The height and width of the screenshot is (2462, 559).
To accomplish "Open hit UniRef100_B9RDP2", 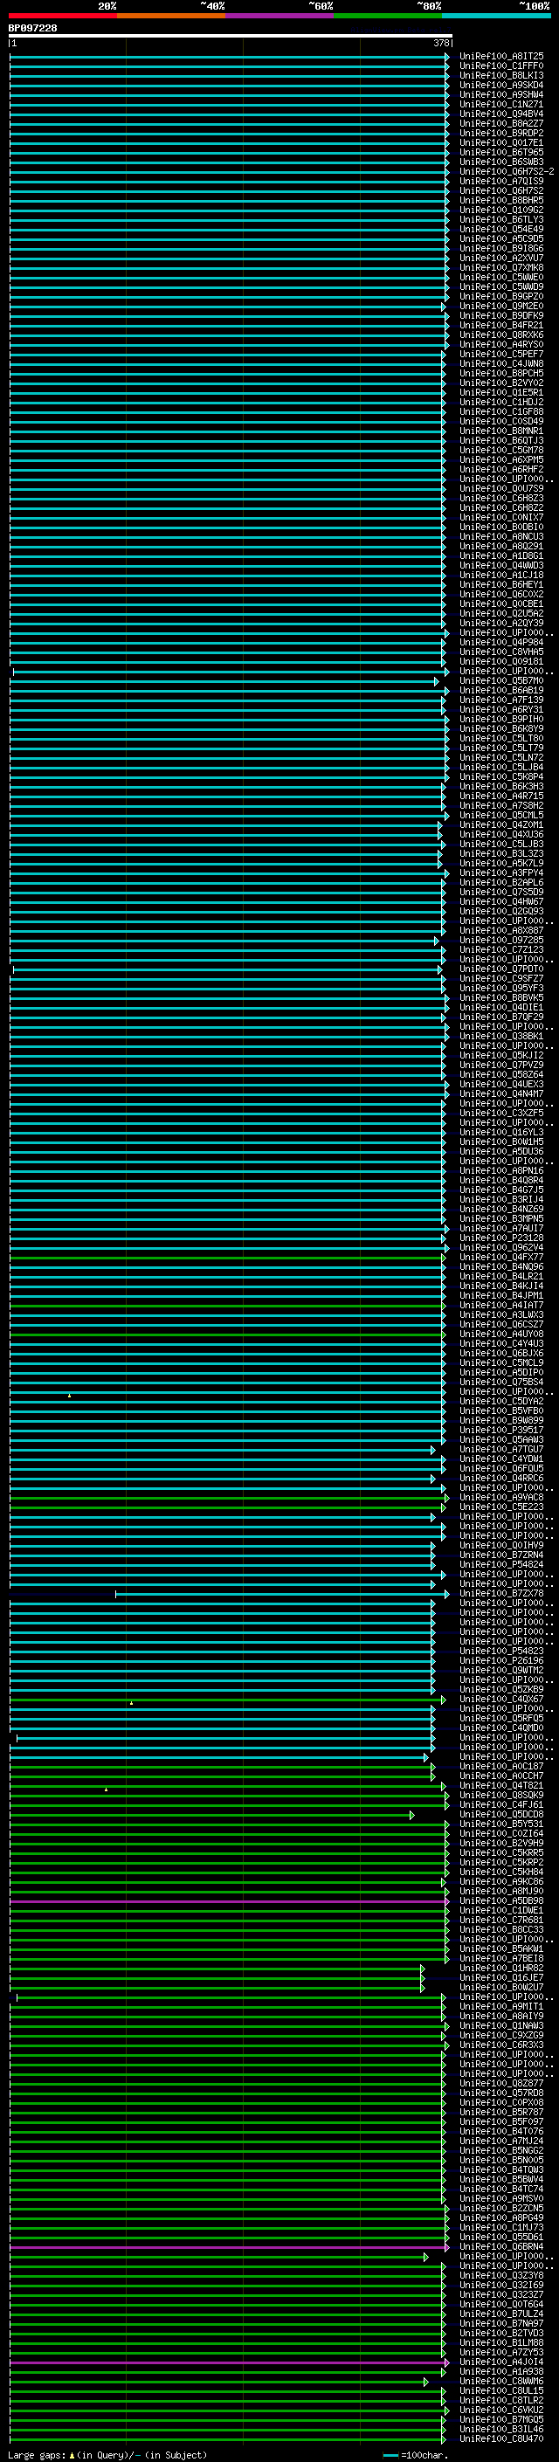I will click(501, 133).
